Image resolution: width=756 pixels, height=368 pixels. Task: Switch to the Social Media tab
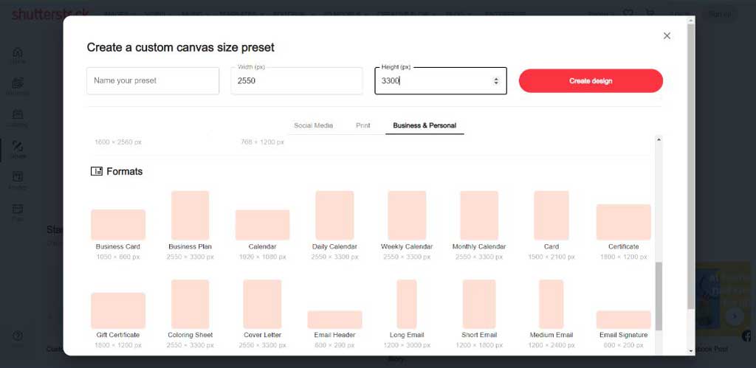313,125
